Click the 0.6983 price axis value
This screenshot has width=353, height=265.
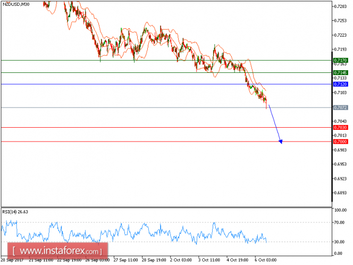pos(340,150)
